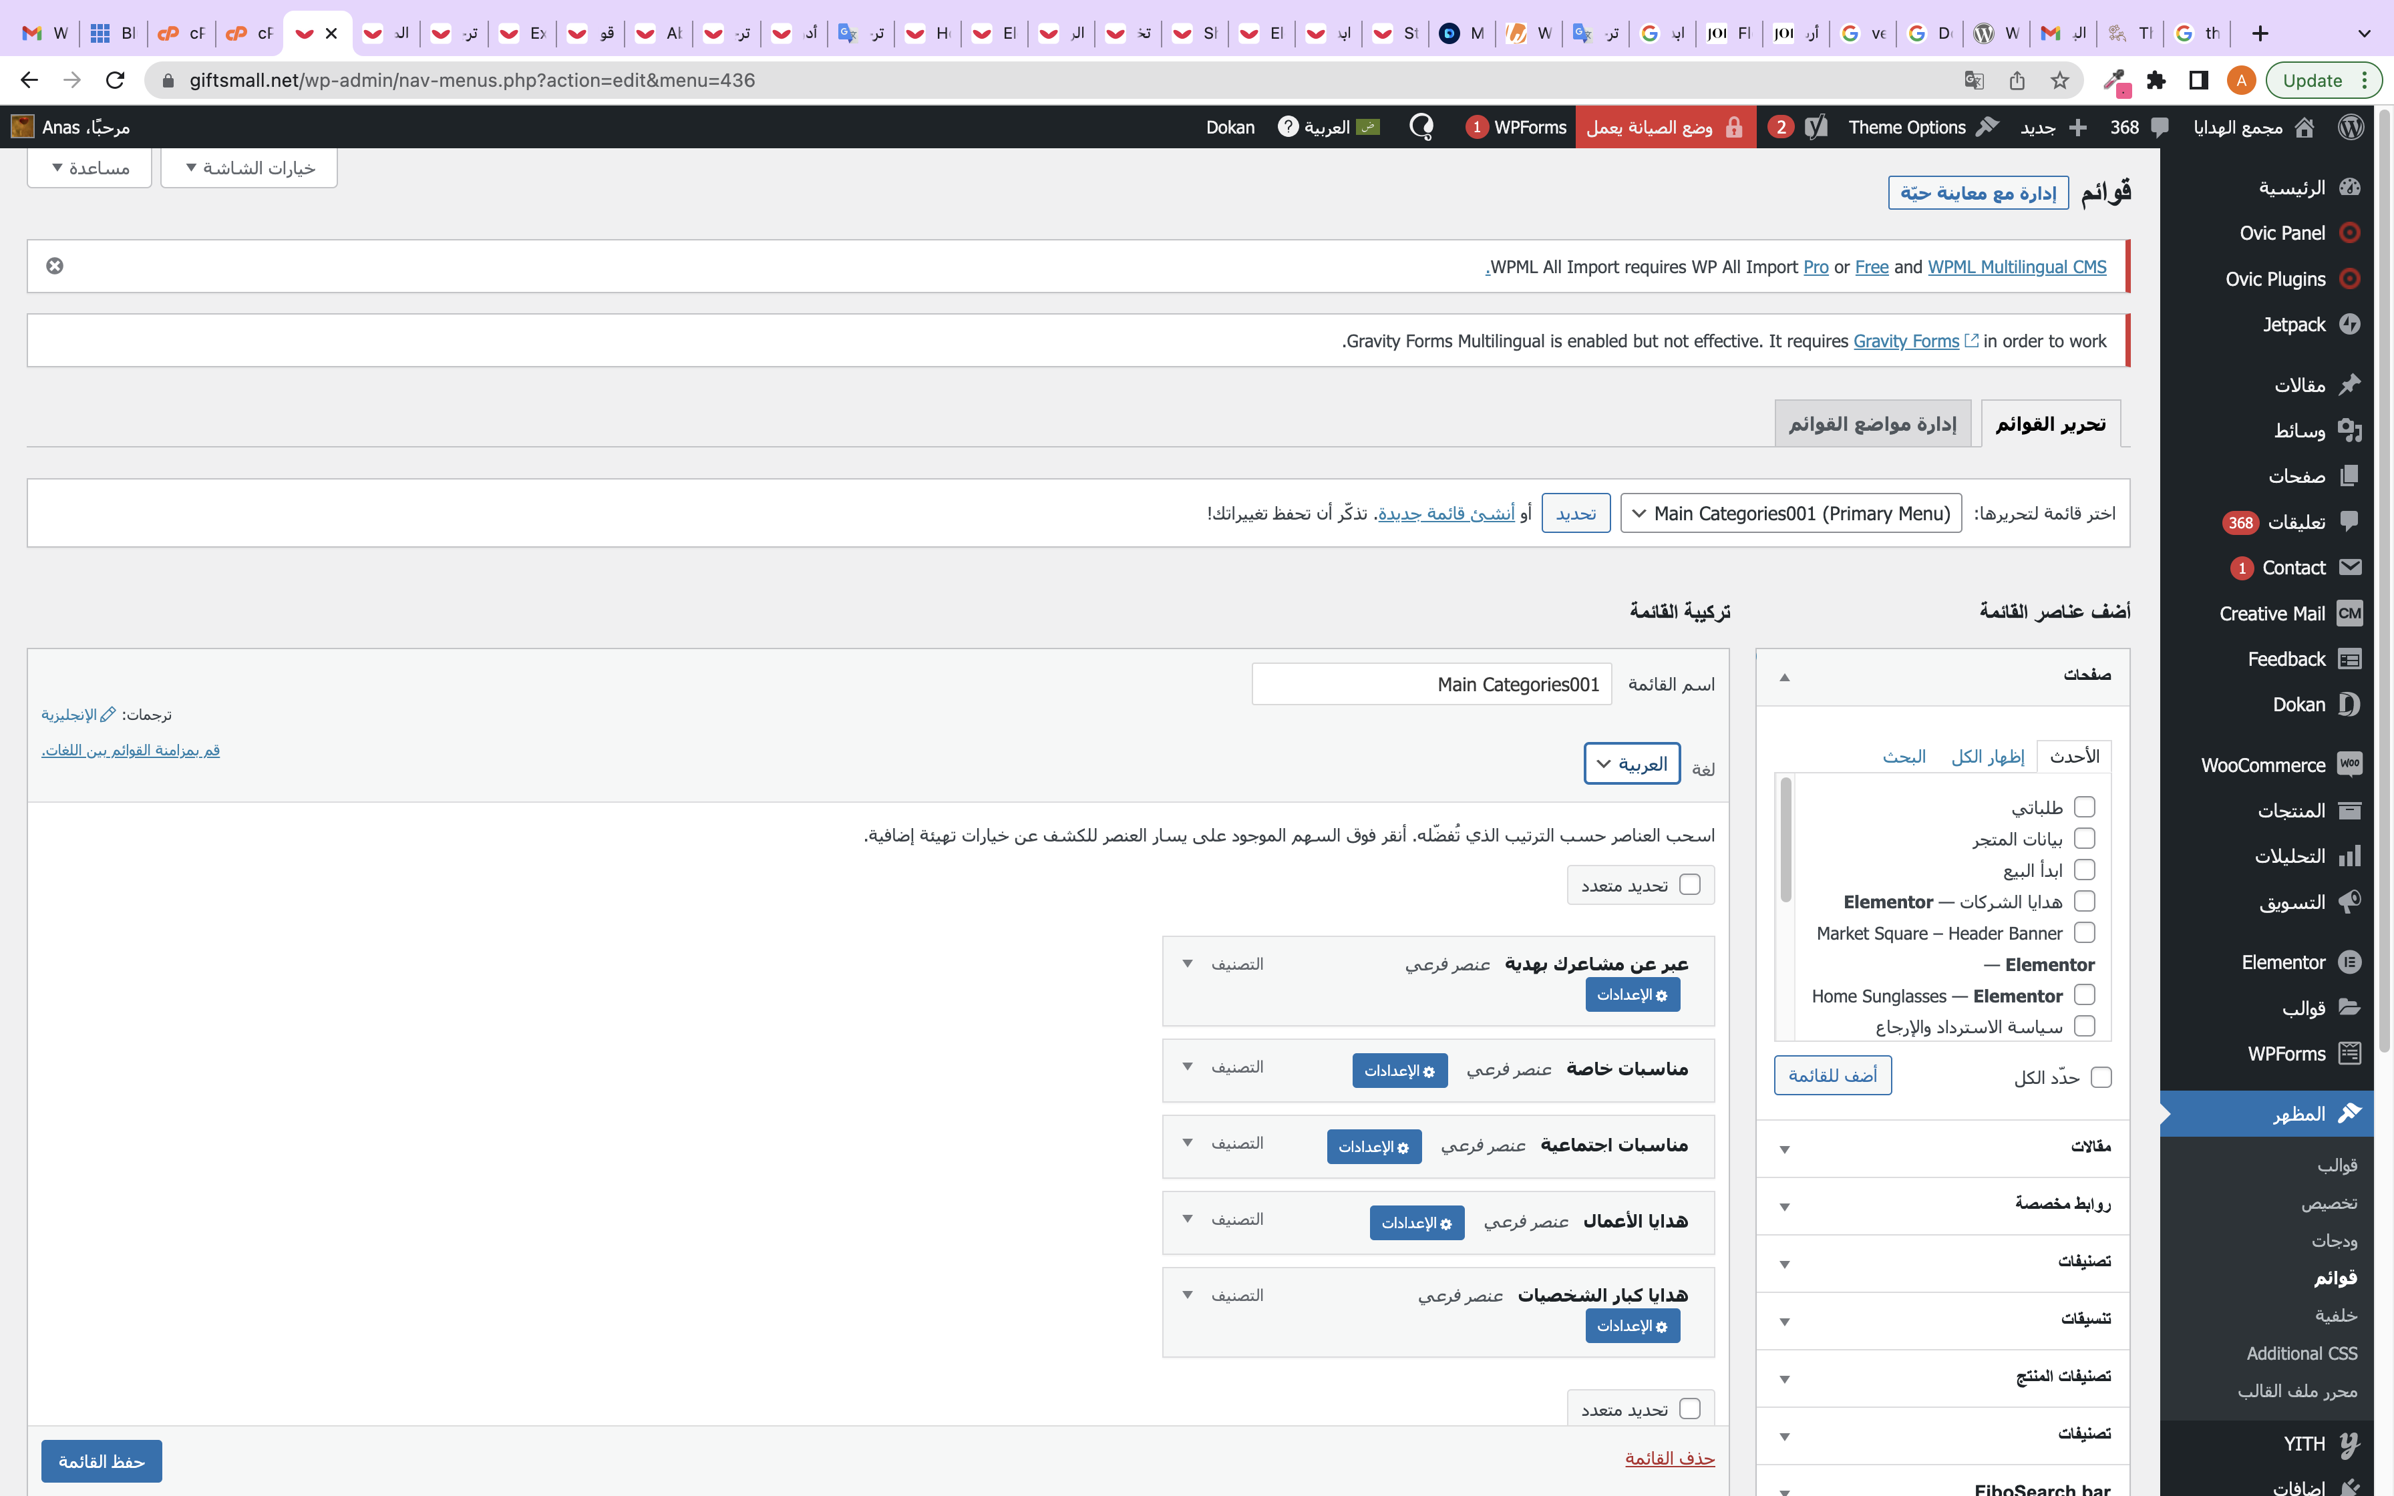The width and height of the screenshot is (2394, 1496).
Task: Click the page share icon in address bar
Action: tap(2017, 80)
